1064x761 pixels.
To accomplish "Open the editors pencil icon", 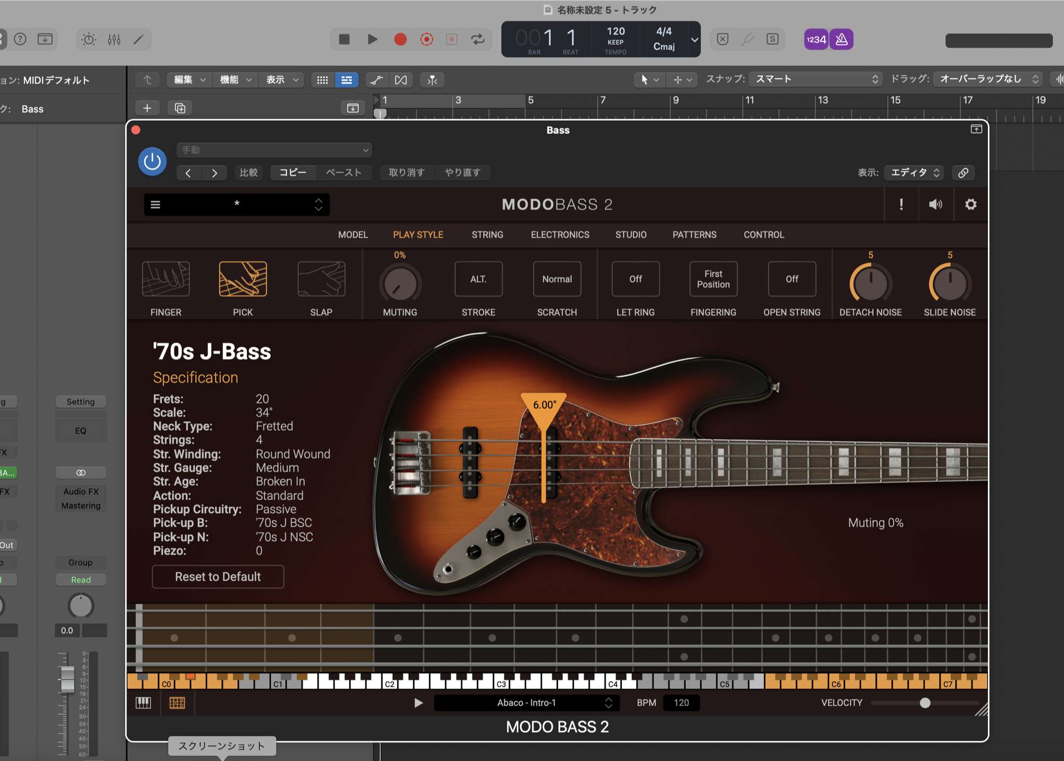I will coord(138,39).
